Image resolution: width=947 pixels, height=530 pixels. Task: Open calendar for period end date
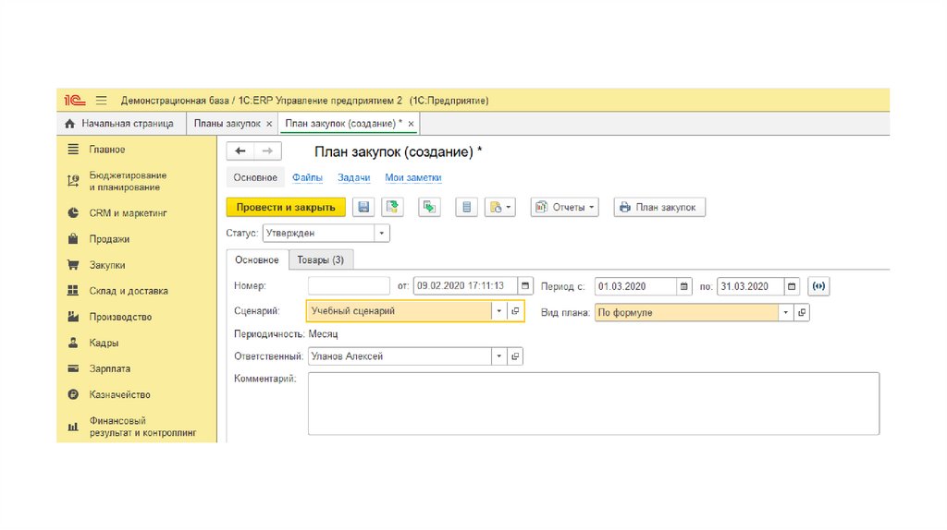click(x=792, y=286)
